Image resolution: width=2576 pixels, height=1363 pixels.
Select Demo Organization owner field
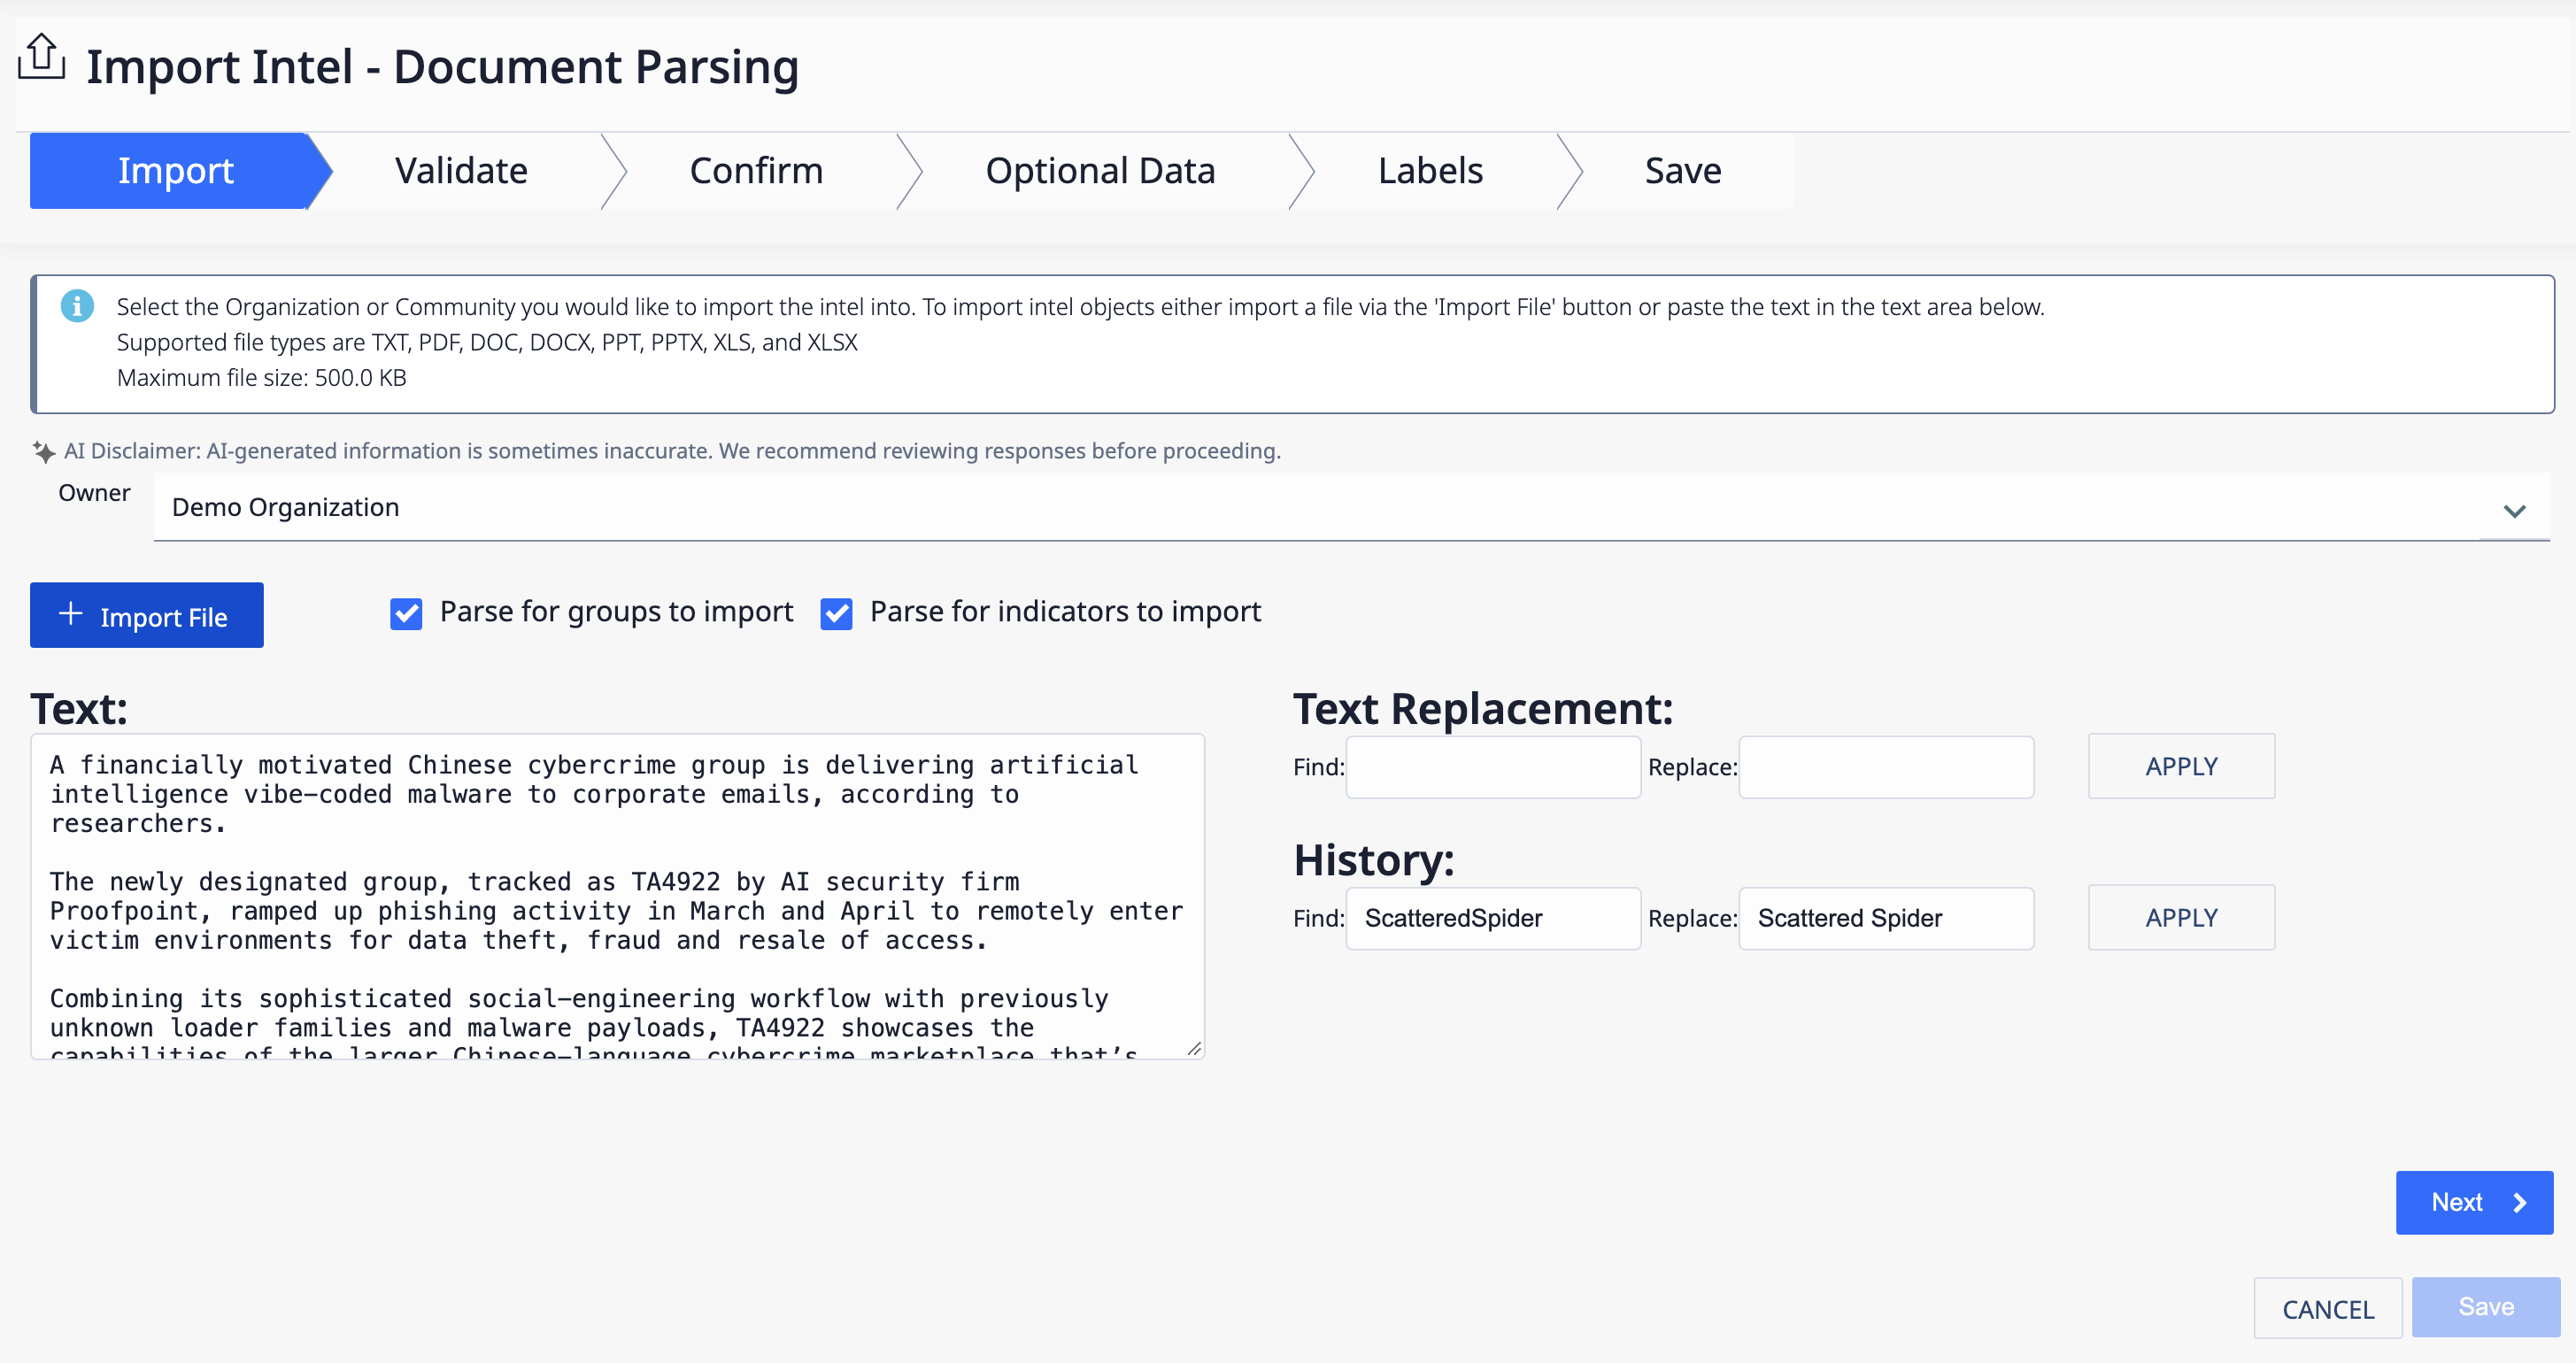coord(1351,508)
